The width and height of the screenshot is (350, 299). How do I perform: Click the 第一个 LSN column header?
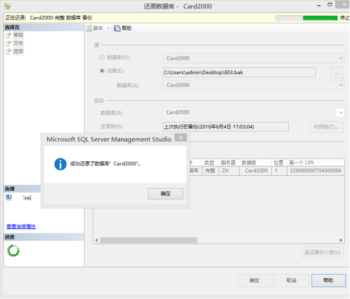click(316, 163)
